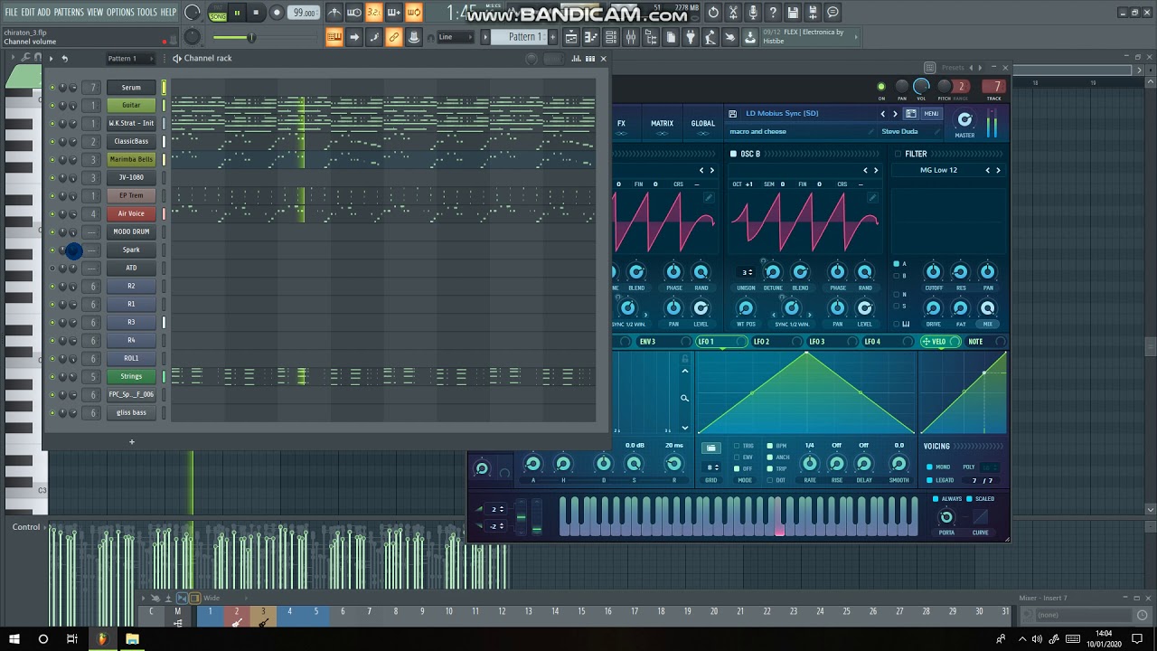Screen dimensions: 1157x651
Task: Open the Serum GLOBAL tab
Action: (x=702, y=124)
